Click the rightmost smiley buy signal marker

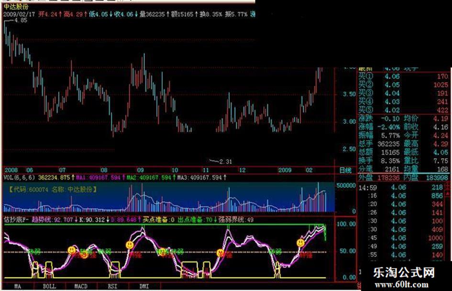301,243
